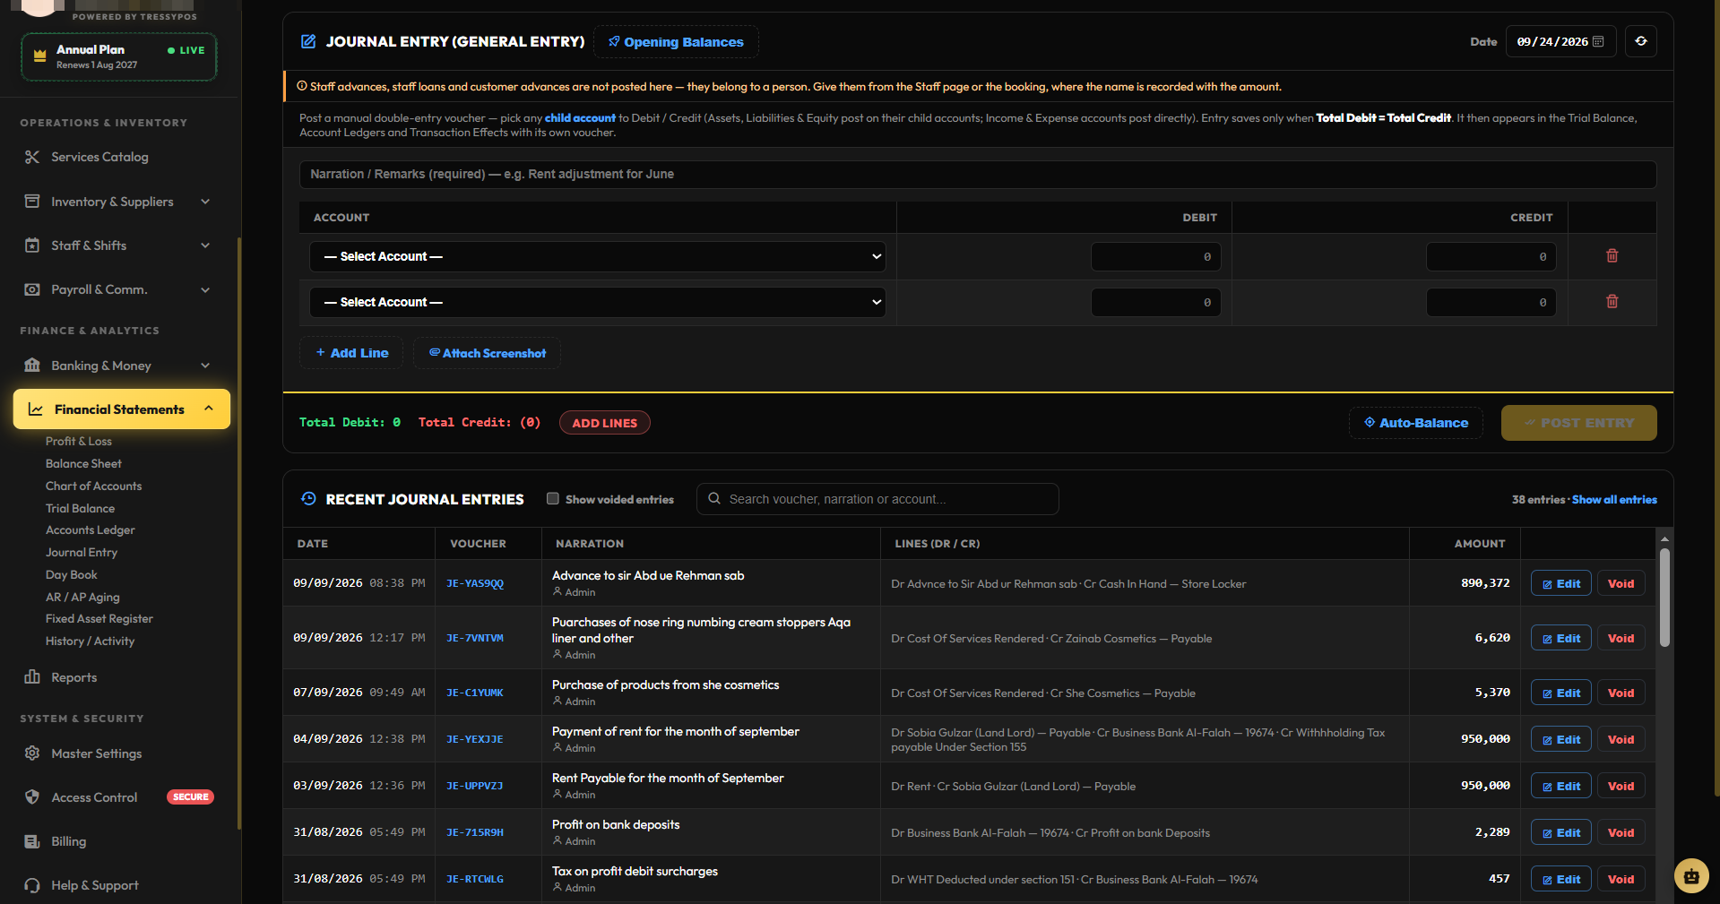Screen dimensions: 1720x904
Task: Click the search magnifier icon in entries search
Action: 714,499
